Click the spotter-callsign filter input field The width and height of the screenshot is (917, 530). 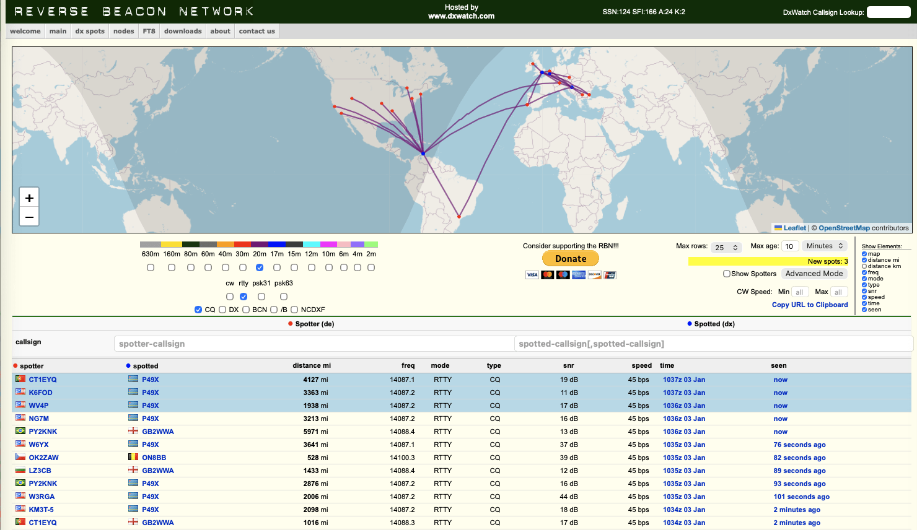314,344
